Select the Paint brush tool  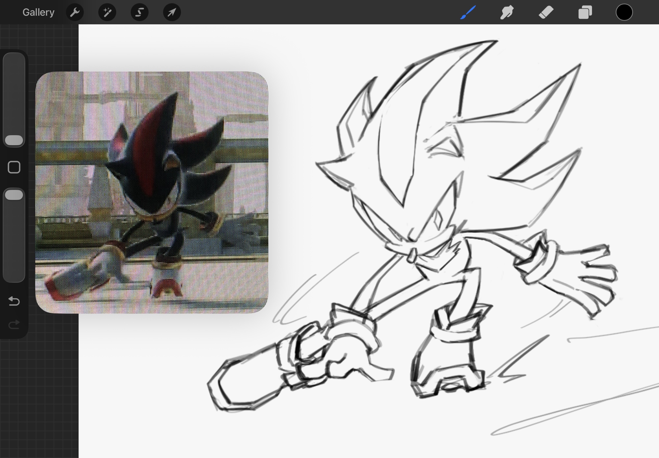tap(468, 13)
